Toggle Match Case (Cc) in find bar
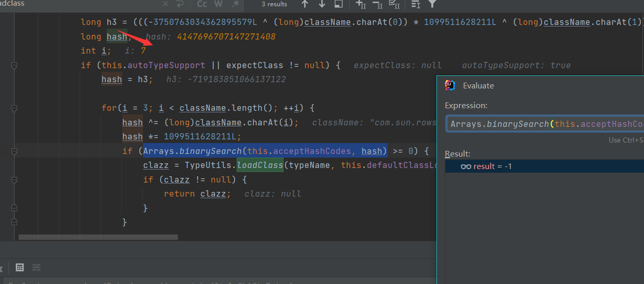Viewport: 644px width, 284px height. [x=202, y=4]
